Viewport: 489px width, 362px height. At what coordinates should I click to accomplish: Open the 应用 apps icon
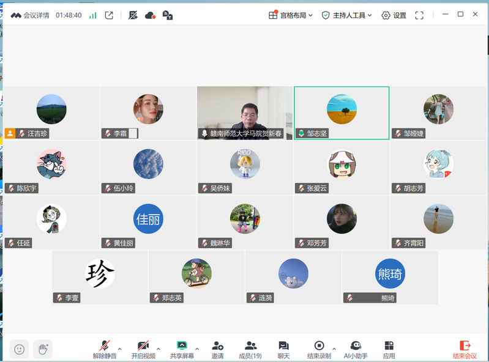tap(389, 349)
